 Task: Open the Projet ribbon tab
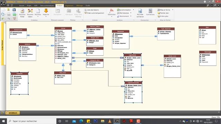click(29, 6)
